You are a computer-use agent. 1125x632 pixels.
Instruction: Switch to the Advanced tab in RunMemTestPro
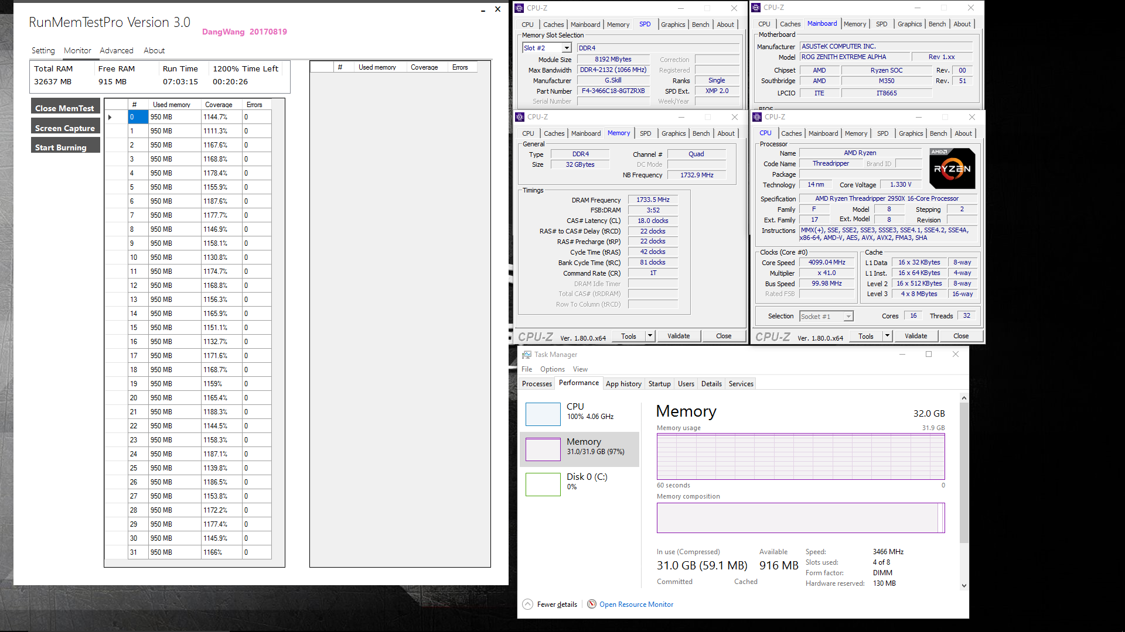click(x=116, y=50)
